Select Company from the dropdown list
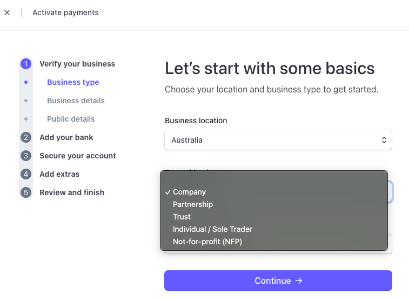This screenshot has height=300, width=409. pyautogui.click(x=189, y=192)
